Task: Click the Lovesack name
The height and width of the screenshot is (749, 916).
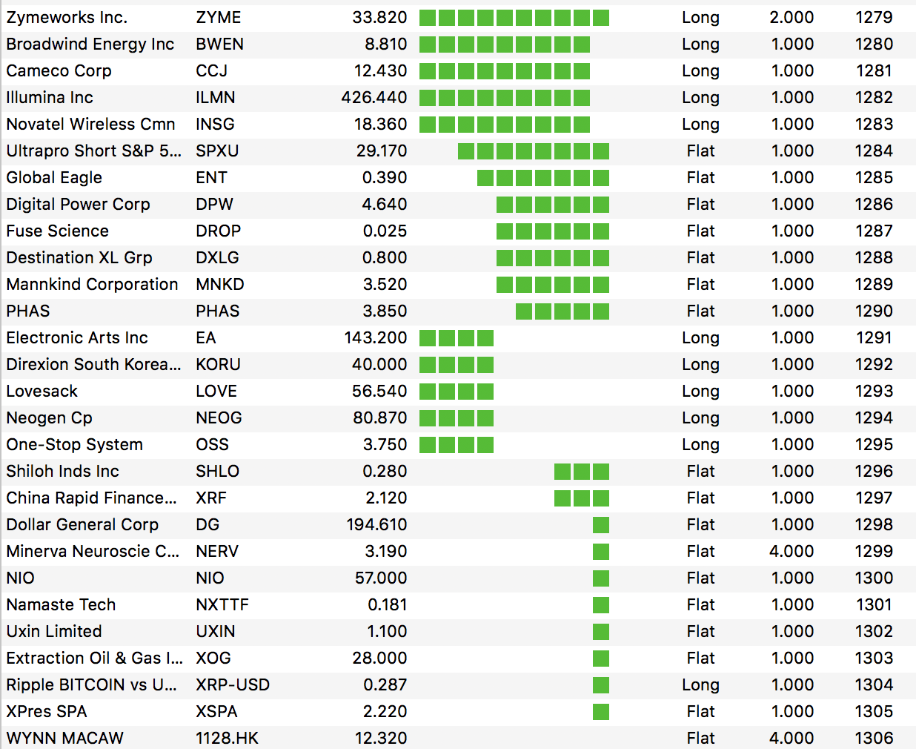Action: [x=42, y=391]
